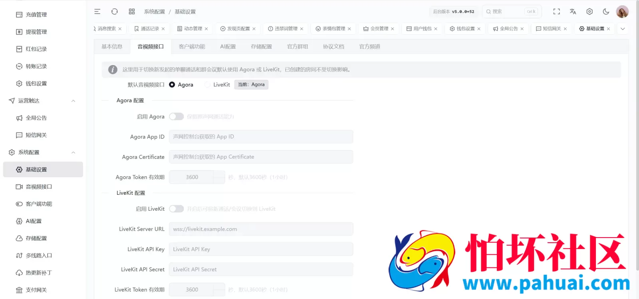
Task: Open the 会员管理 page tab
Action: pos(379,29)
